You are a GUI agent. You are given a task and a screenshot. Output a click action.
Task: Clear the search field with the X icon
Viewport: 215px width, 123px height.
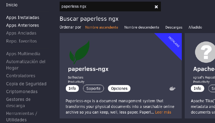pos(156,7)
